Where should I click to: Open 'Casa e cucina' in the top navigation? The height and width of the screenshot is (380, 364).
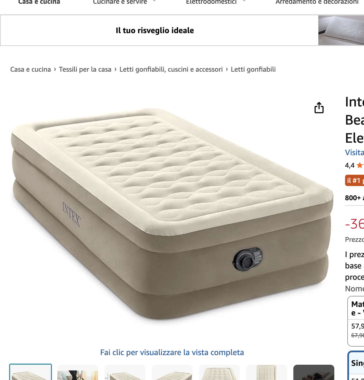[39, 2]
